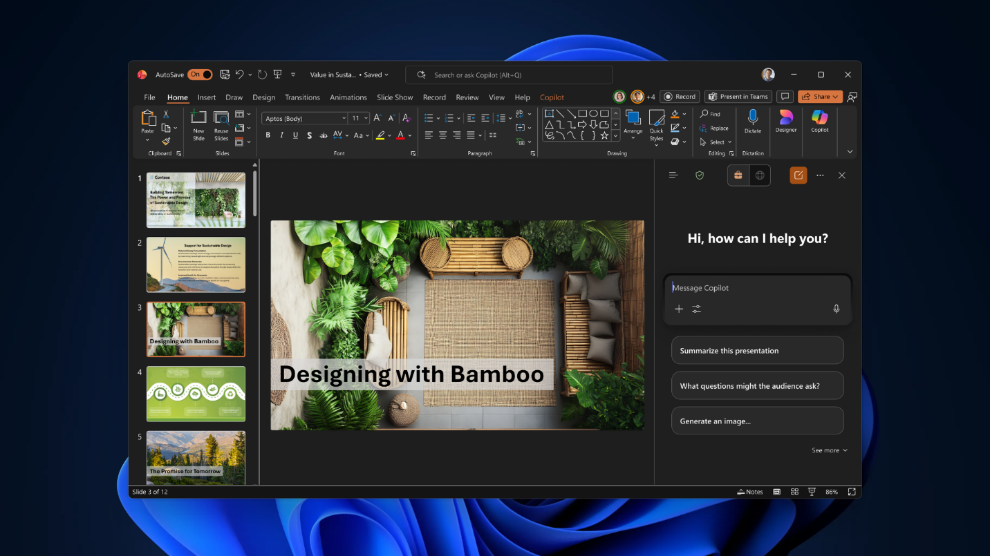Open the Select dropdown in Editing

click(x=716, y=142)
